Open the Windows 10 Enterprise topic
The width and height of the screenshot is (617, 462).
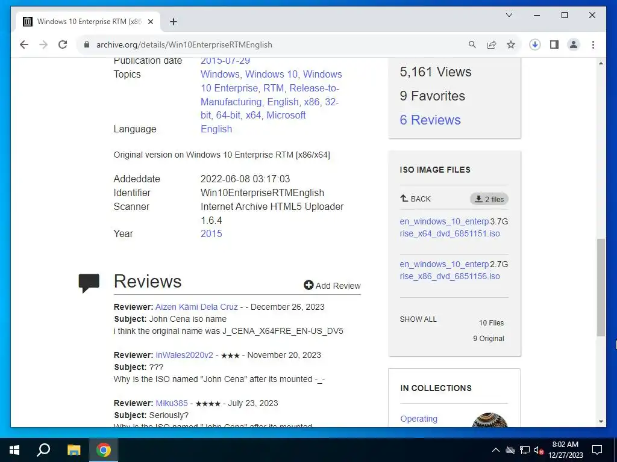pyautogui.click(x=272, y=81)
